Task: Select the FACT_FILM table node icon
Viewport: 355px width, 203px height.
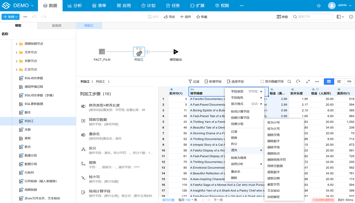Action: coord(102,52)
